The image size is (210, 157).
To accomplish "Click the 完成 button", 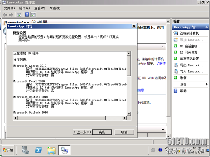I will click(x=102, y=132).
